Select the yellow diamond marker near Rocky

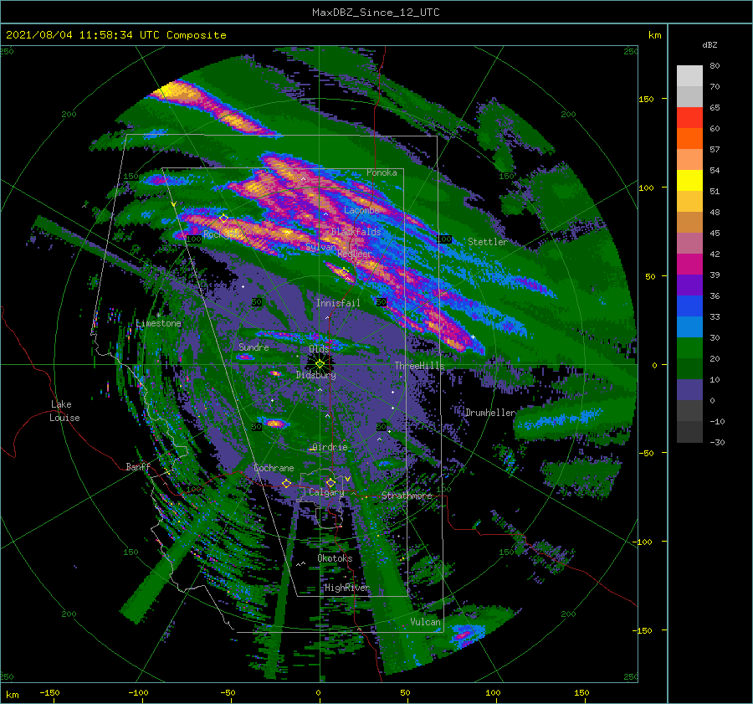223,218
